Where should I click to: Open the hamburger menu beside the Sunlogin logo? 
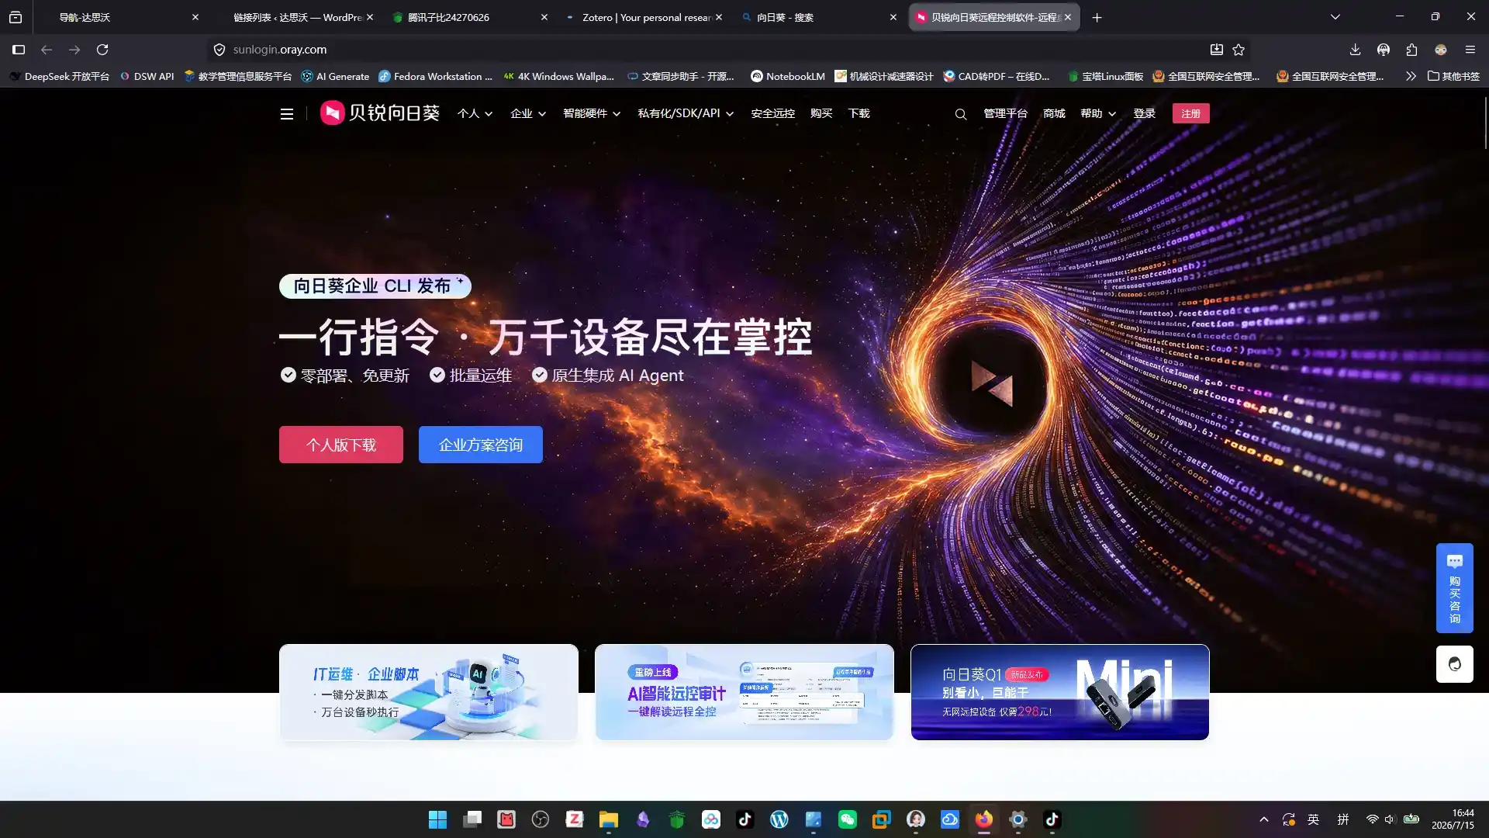tap(286, 114)
